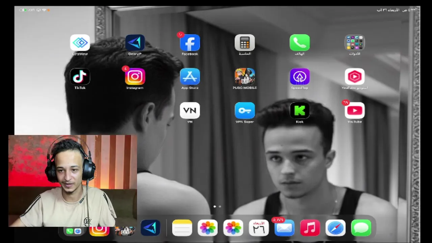The height and width of the screenshot is (243, 432).
Task: Open the YouTube app
Action: click(x=355, y=110)
